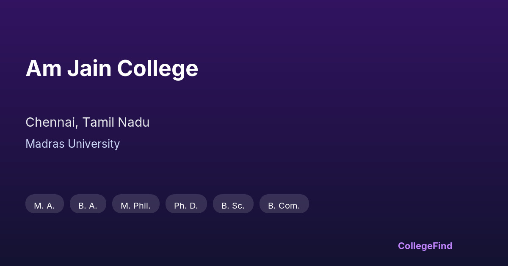Select the B. Sc. degree tag
This screenshot has width=508, height=266.
233,204
